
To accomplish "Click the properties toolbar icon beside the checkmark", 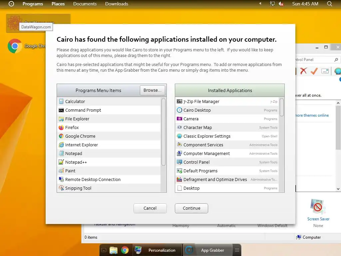I will (x=325, y=71).
